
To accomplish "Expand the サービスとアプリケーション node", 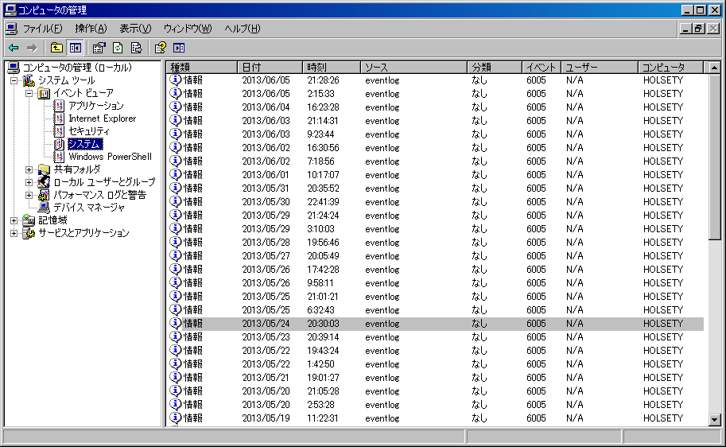I will coord(14,233).
